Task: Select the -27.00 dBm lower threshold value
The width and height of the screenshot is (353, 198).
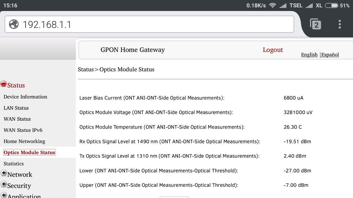Action: [297, 170]
